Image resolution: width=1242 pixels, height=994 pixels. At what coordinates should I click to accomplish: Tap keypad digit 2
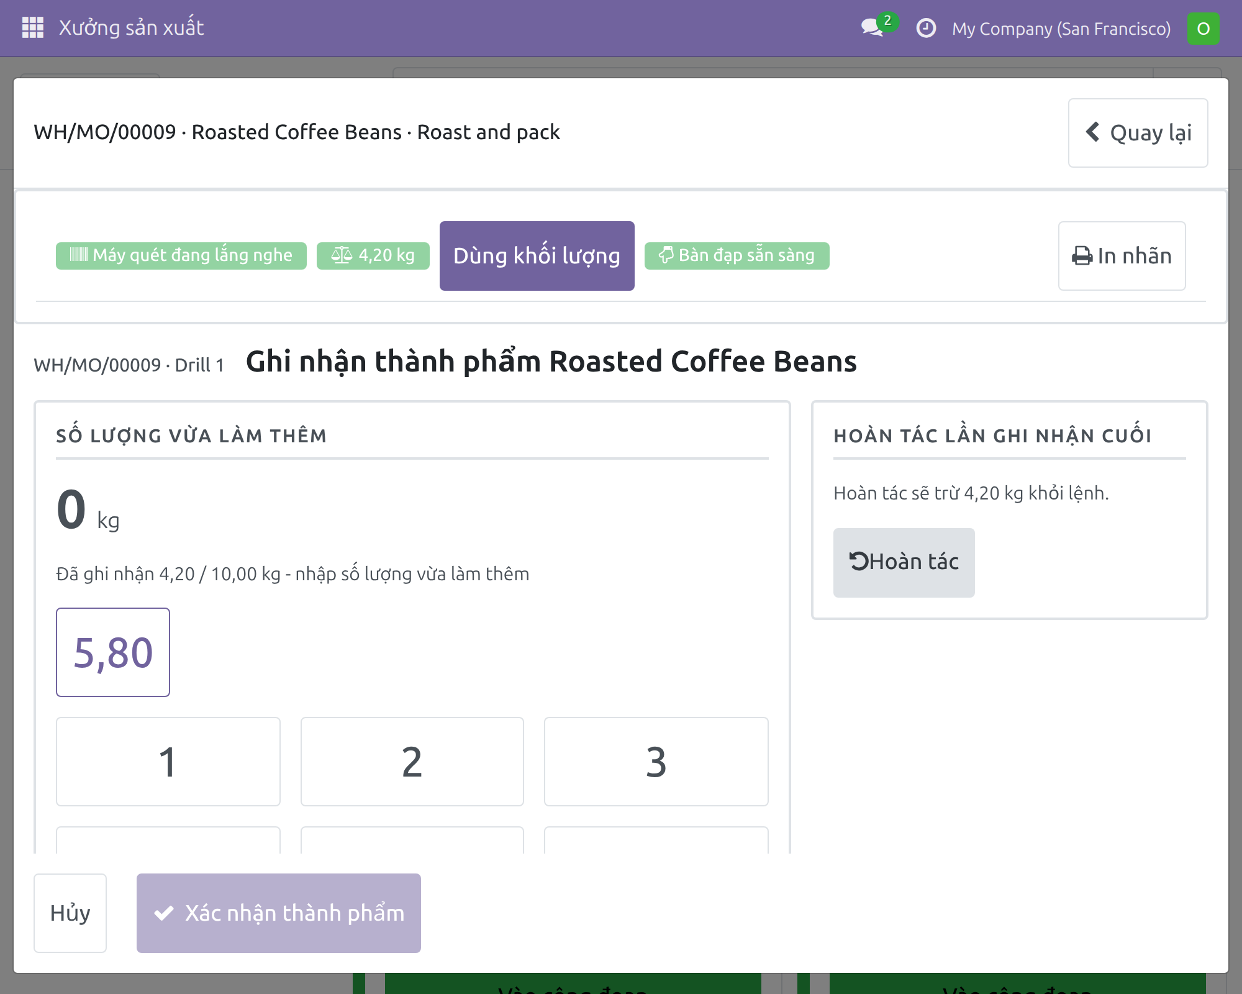(x=412, y=762)
